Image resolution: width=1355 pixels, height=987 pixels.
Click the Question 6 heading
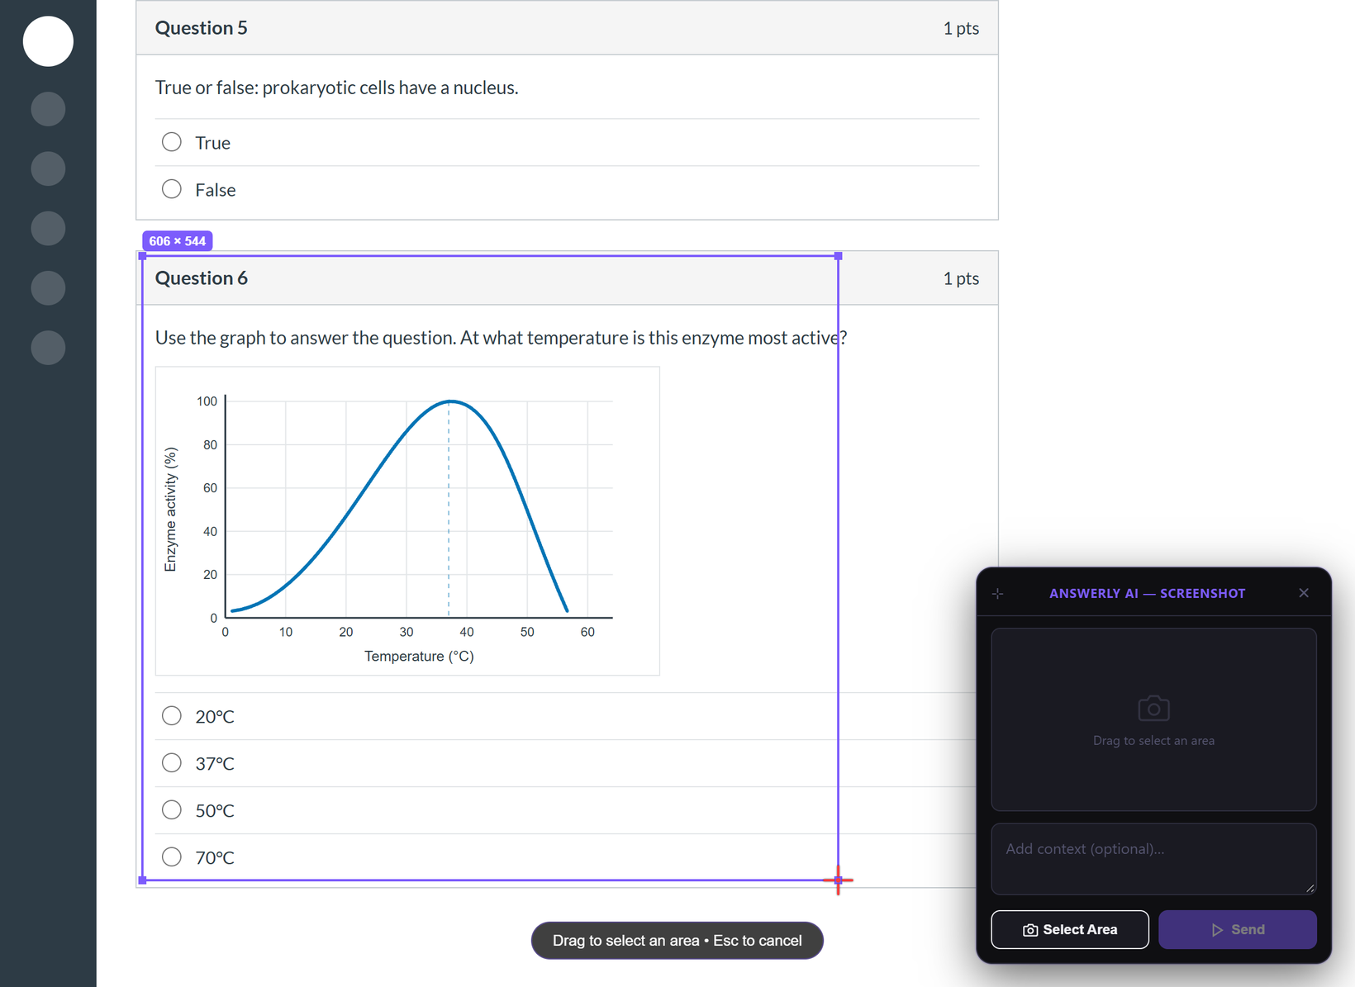coord(202,278)
